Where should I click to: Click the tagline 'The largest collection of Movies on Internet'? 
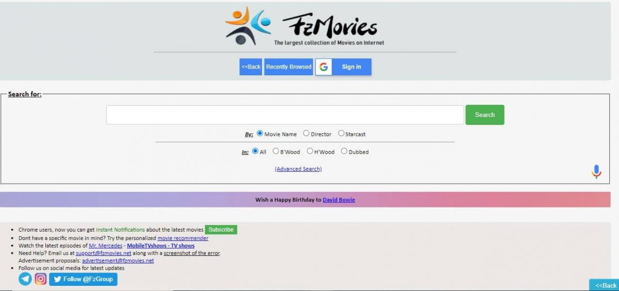coord(329,43)
